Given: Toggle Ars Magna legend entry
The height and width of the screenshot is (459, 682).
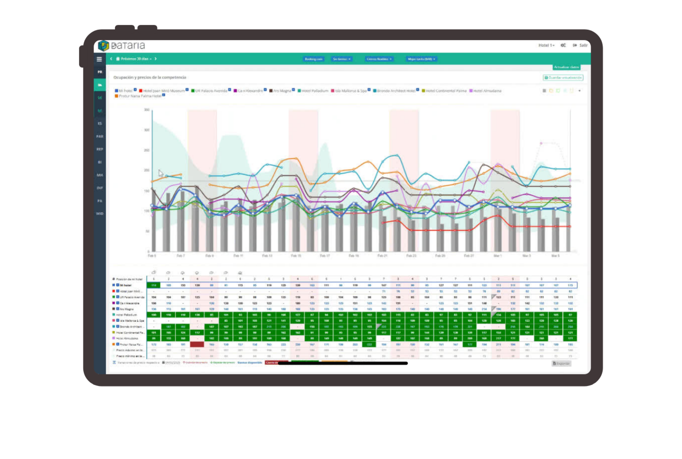Looking at the screenshot, I should pos(280,91).
